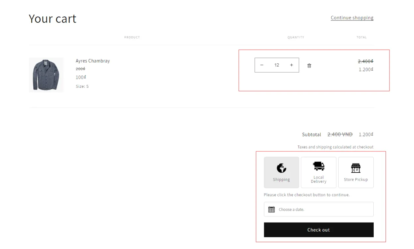
Task: Select the Store Pickup option label
Action: click(x=356, y=180)
